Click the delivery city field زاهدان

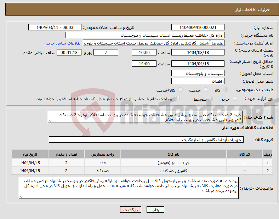tap(198, 81)
